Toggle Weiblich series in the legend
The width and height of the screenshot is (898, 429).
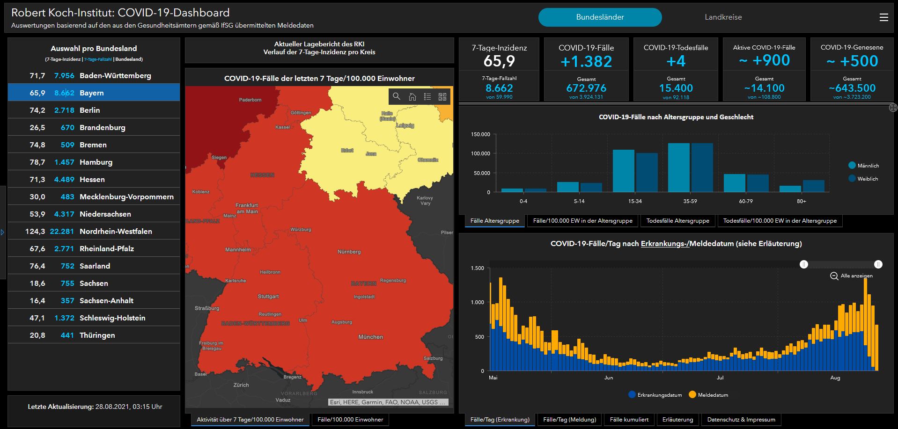point(852,179)
